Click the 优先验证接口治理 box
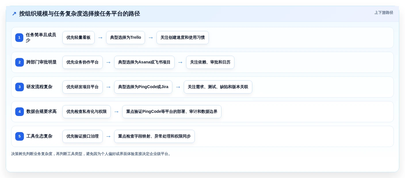This screenshot has height=178, width=405. pos(83,136)
